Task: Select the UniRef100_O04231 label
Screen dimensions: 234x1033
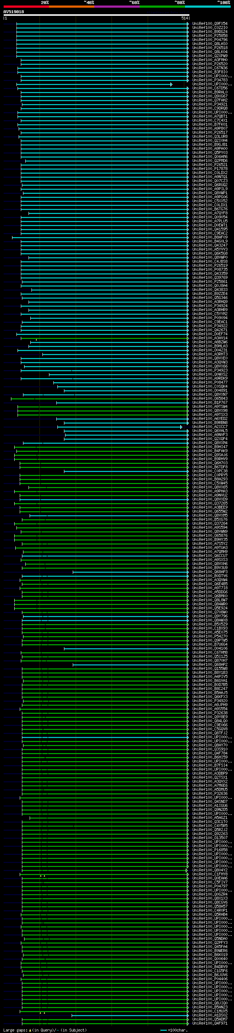Action: 210,350
